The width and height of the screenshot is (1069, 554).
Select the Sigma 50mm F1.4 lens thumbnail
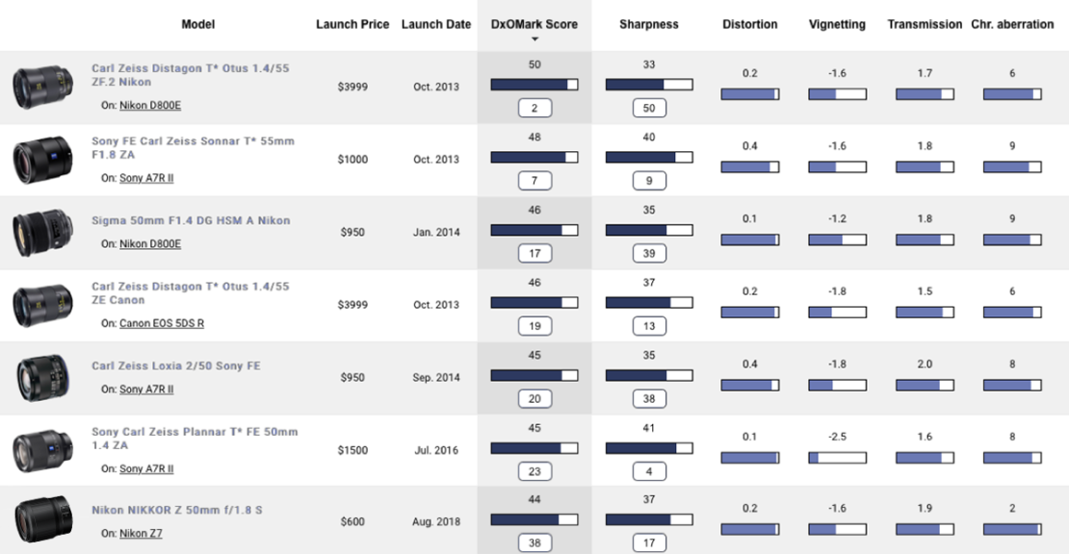[x=39, y=232]
